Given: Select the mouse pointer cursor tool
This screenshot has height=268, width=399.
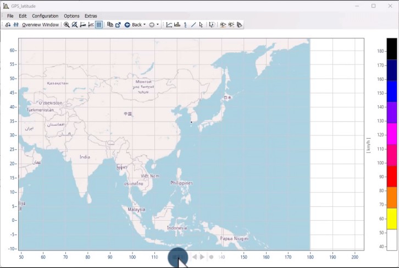Looking at the screenshot, I should click(x=201, y=25).
